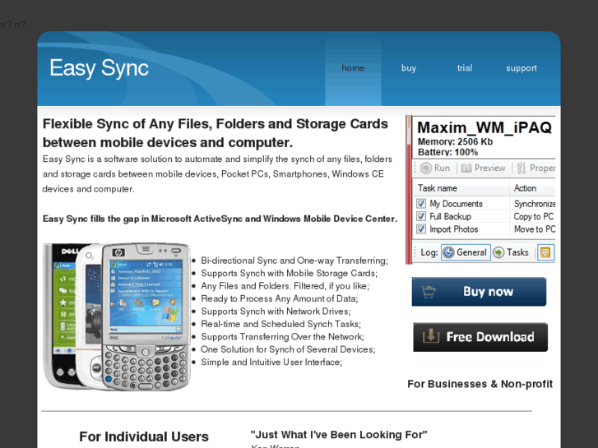
Task: Click the Preview book icon
Action: click(466, 169)
